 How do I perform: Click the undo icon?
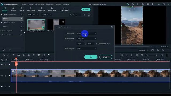click(x=3, y=55)
